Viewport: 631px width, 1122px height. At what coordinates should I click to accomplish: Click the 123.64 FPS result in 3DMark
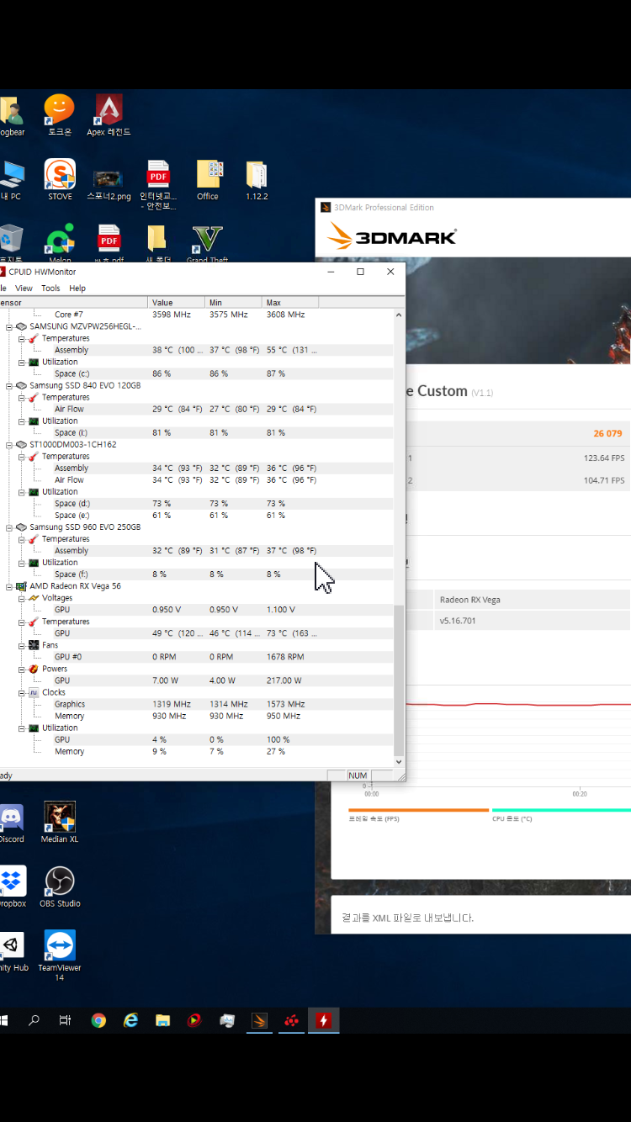coord(604,458)
